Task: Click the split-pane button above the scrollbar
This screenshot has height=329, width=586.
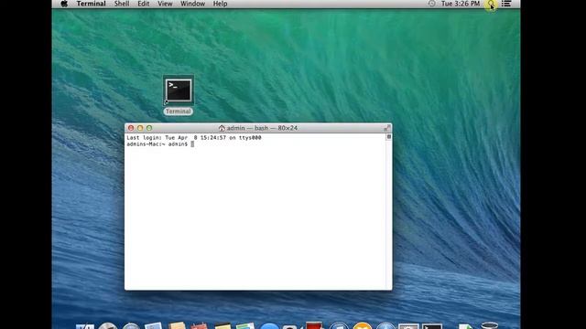Action: click(389, 137)
